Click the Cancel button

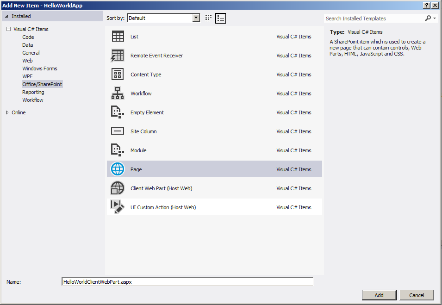[417, 295]
